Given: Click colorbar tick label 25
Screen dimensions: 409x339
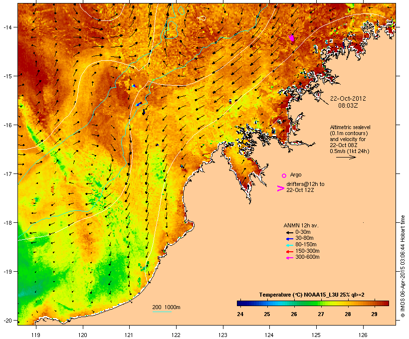Looking at the screenshot, I should (x=267, y=314).
